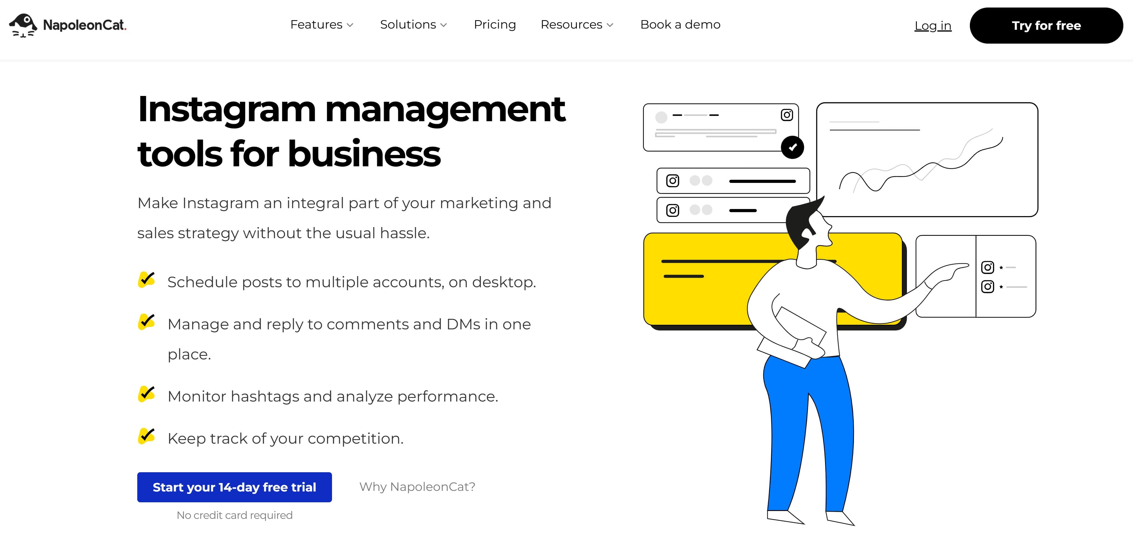Select Book a demo in navigation
The image size is (1133, 539).
(x=680, y=25)
